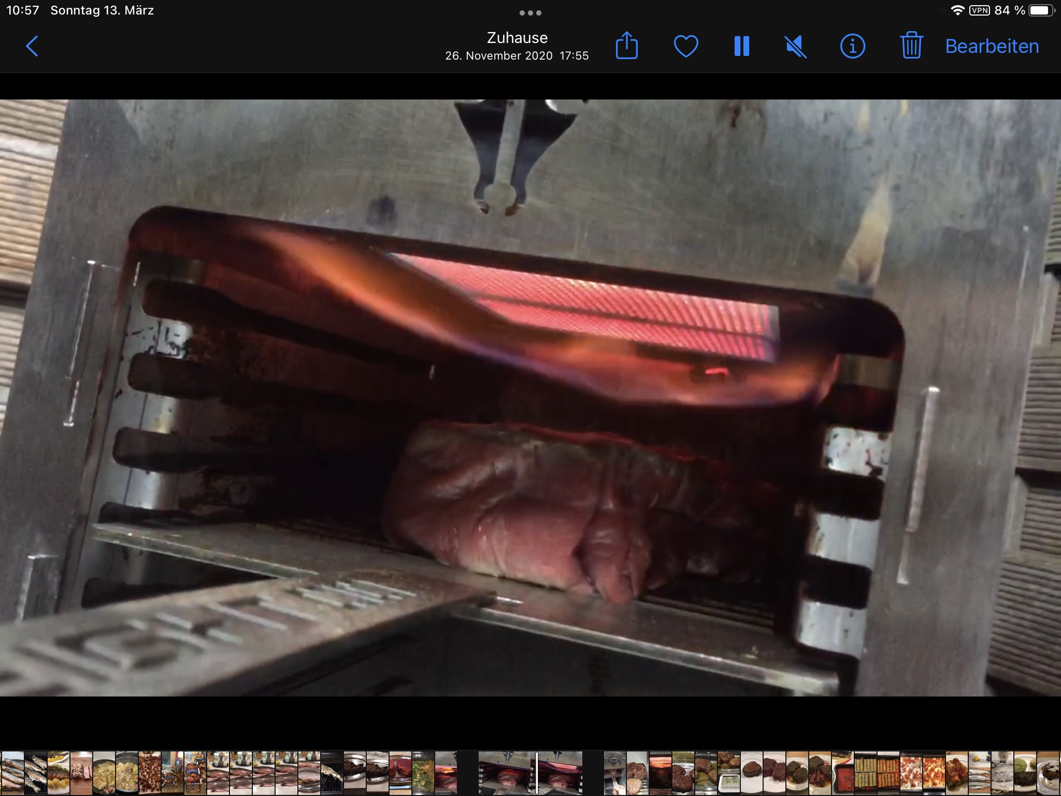
Task: Tap the 10:57 clock in the status bar
Action: (x=23, y=10)
